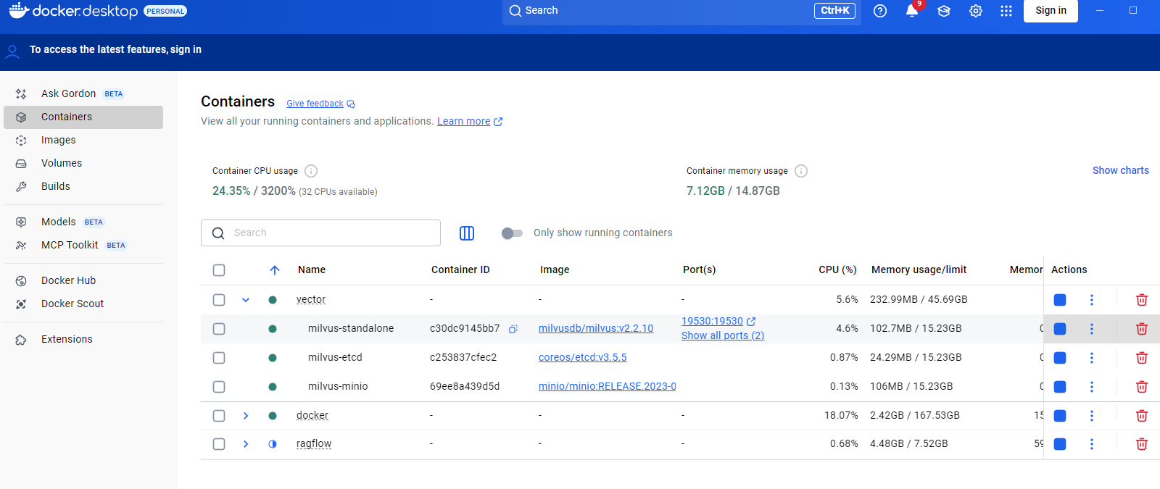Open more actions for milvus-minio
This screenshot has height=489, width=1160.
(1092, 387)
